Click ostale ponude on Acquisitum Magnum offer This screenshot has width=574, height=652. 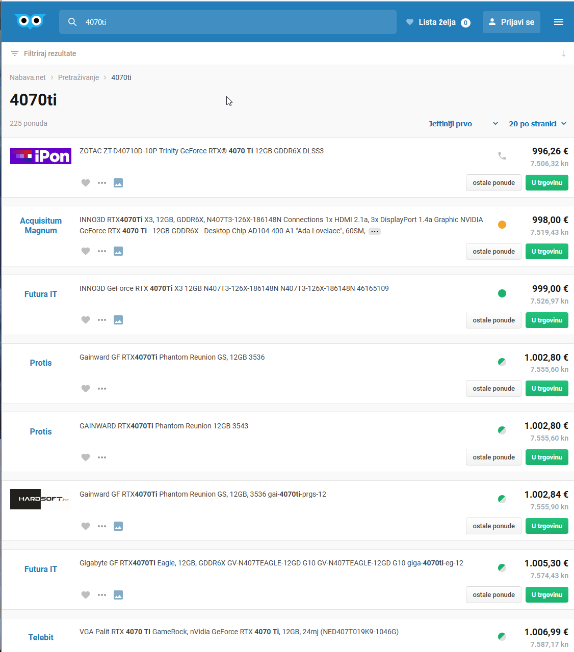click(x=493, y=252)
